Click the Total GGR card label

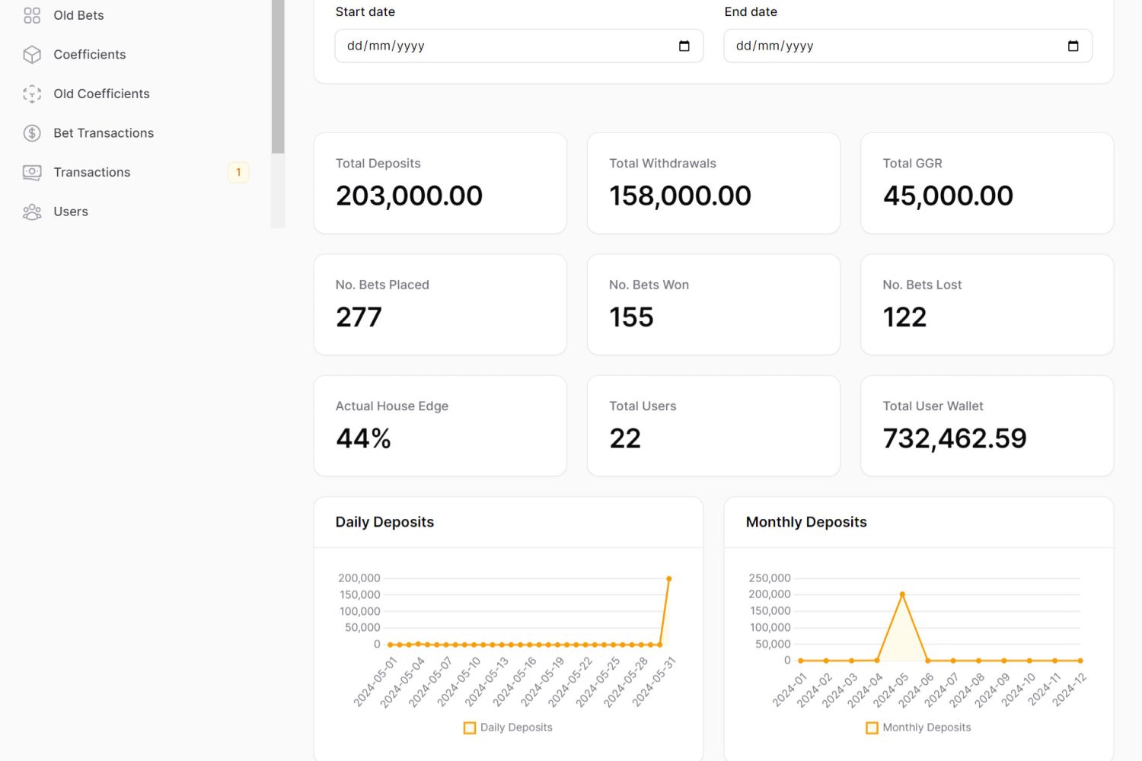pyautogui.click(x=912, y=164)
